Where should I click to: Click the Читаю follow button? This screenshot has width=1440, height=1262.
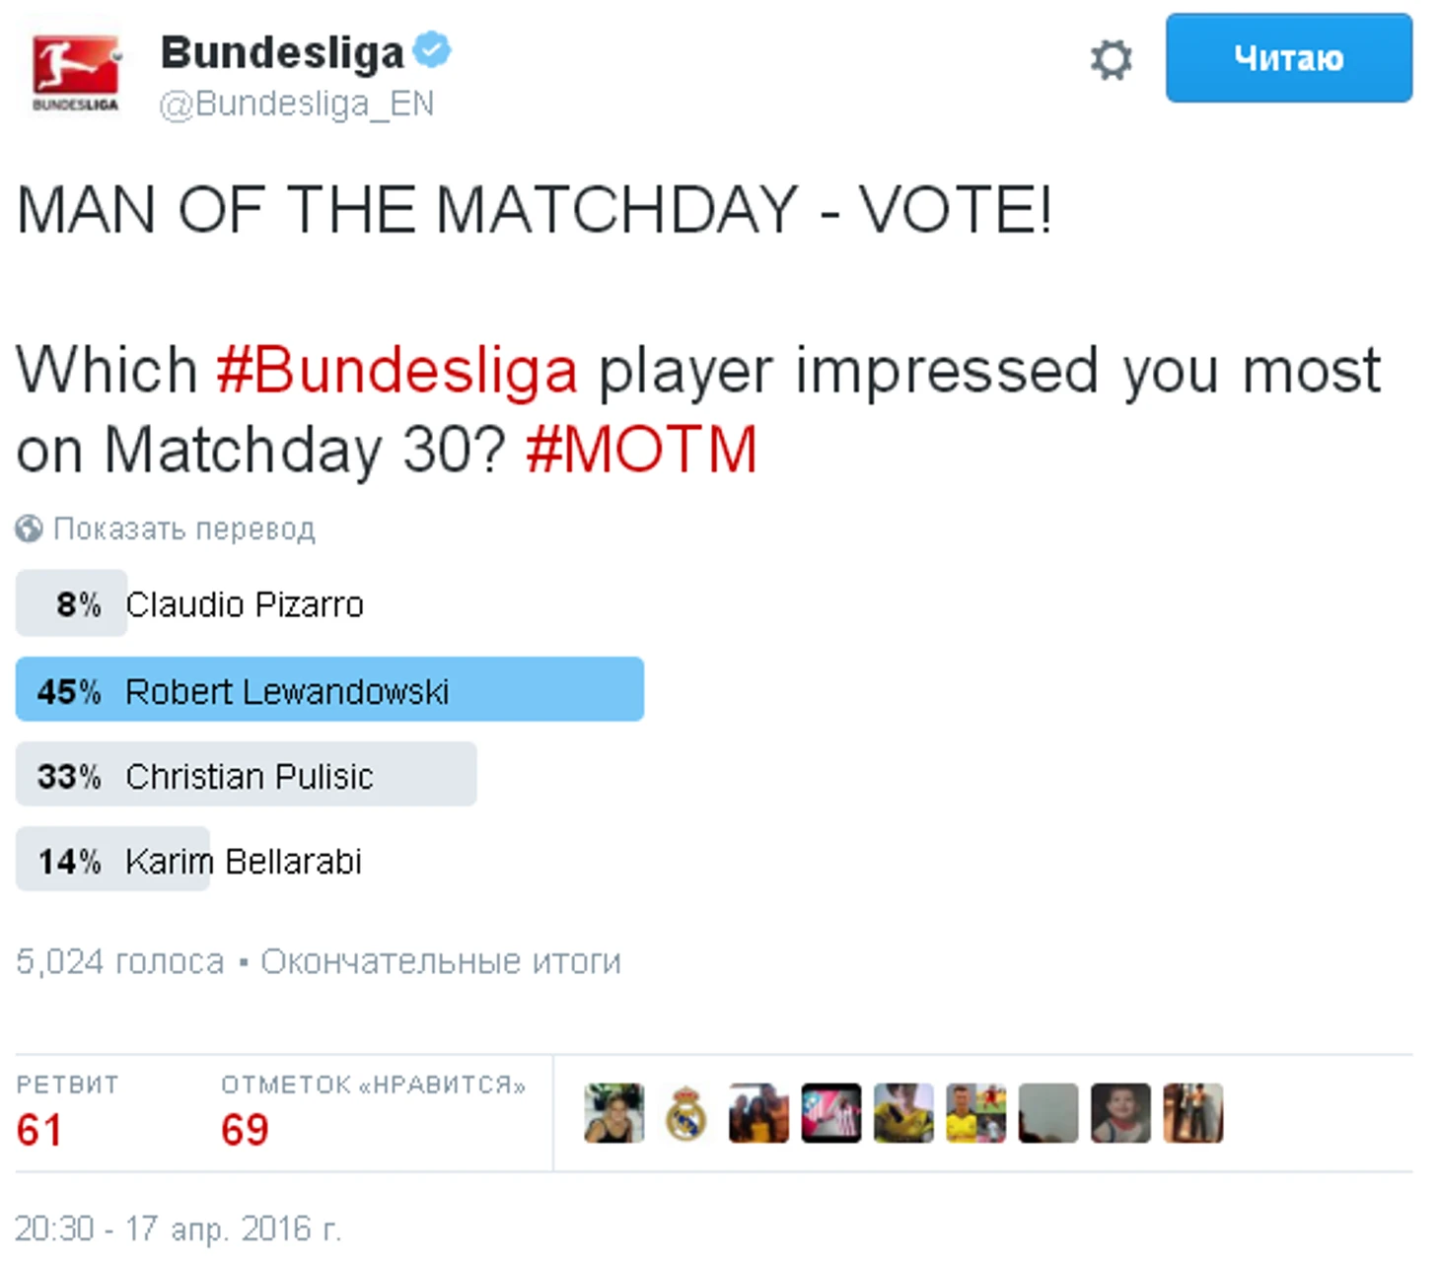click(x=1288, y=58)
